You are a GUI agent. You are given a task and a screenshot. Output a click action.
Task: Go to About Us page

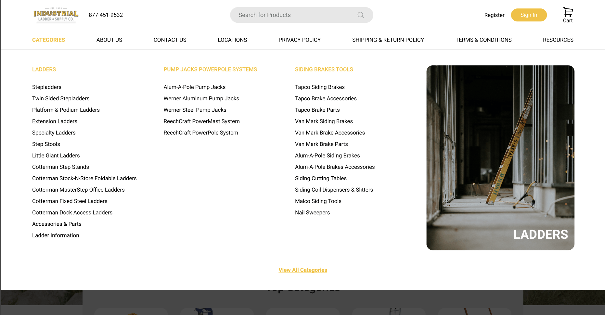(x=109, y=40)
